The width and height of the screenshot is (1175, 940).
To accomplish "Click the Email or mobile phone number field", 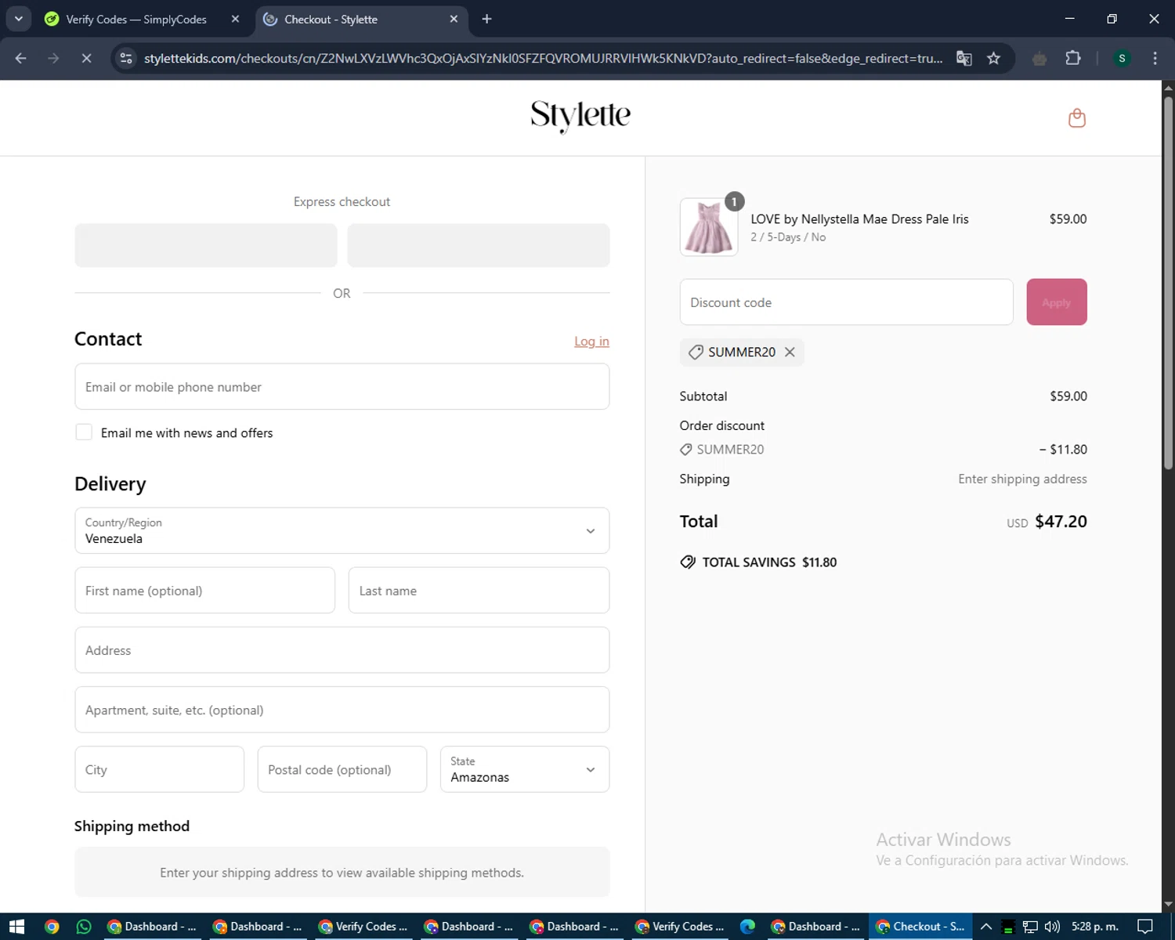I will pyautogui.click(x=342, y=387).
